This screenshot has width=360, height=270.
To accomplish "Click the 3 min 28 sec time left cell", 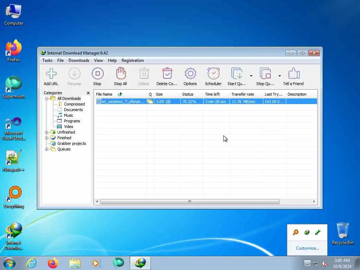I will (x=216, y=102).
